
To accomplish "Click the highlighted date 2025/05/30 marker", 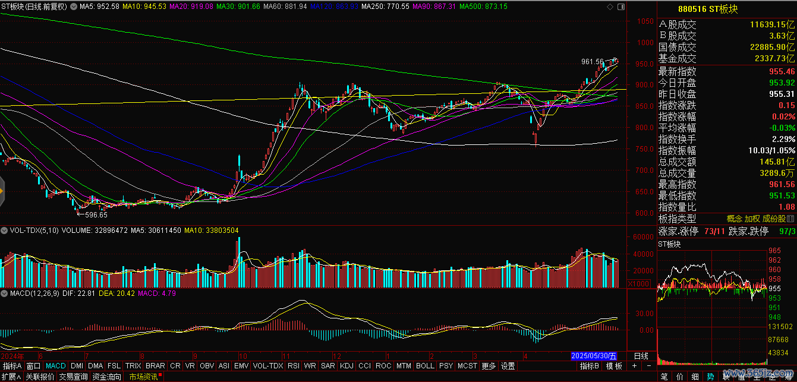I will point(595,356).
